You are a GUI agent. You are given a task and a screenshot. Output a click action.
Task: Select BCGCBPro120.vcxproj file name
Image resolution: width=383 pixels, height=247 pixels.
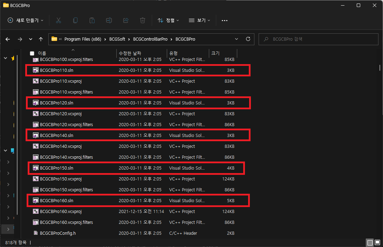[x=61, y=114]
